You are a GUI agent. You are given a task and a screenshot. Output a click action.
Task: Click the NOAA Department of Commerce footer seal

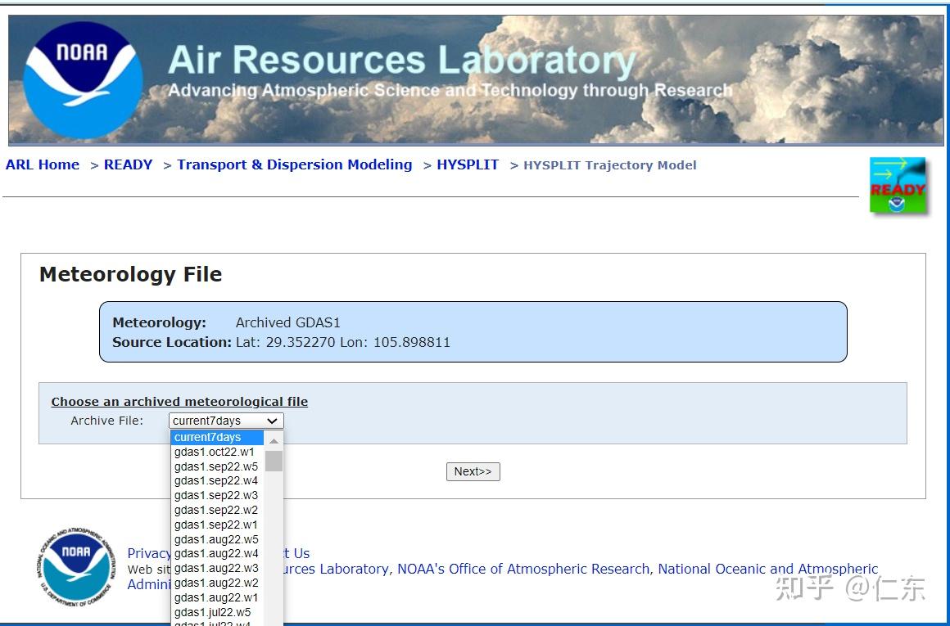point(76,565)
